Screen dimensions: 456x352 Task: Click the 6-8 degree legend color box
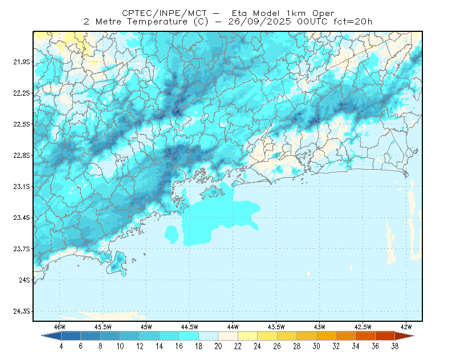click(x=91, y=336)
